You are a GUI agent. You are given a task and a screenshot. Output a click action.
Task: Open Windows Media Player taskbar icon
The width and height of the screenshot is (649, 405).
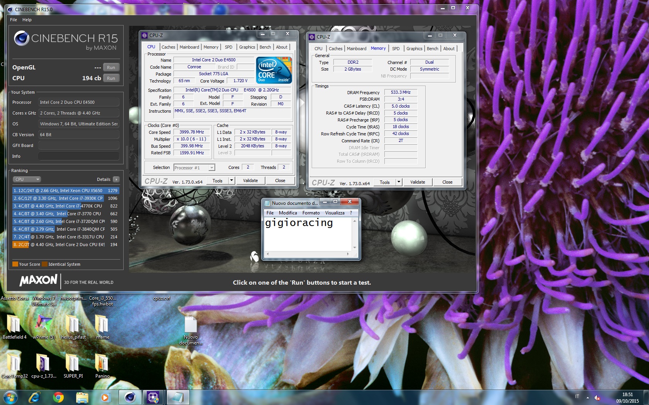(x=105, y=397)
